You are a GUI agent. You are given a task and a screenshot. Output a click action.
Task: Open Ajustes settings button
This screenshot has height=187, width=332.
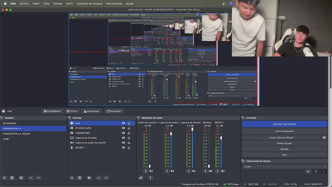(285, 149)
